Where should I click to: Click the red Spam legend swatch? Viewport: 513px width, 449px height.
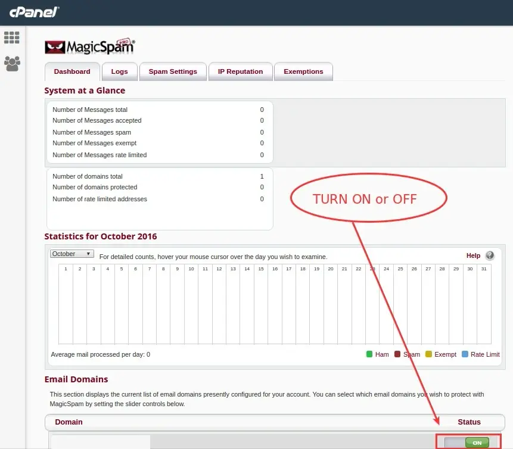pos(397,354)
